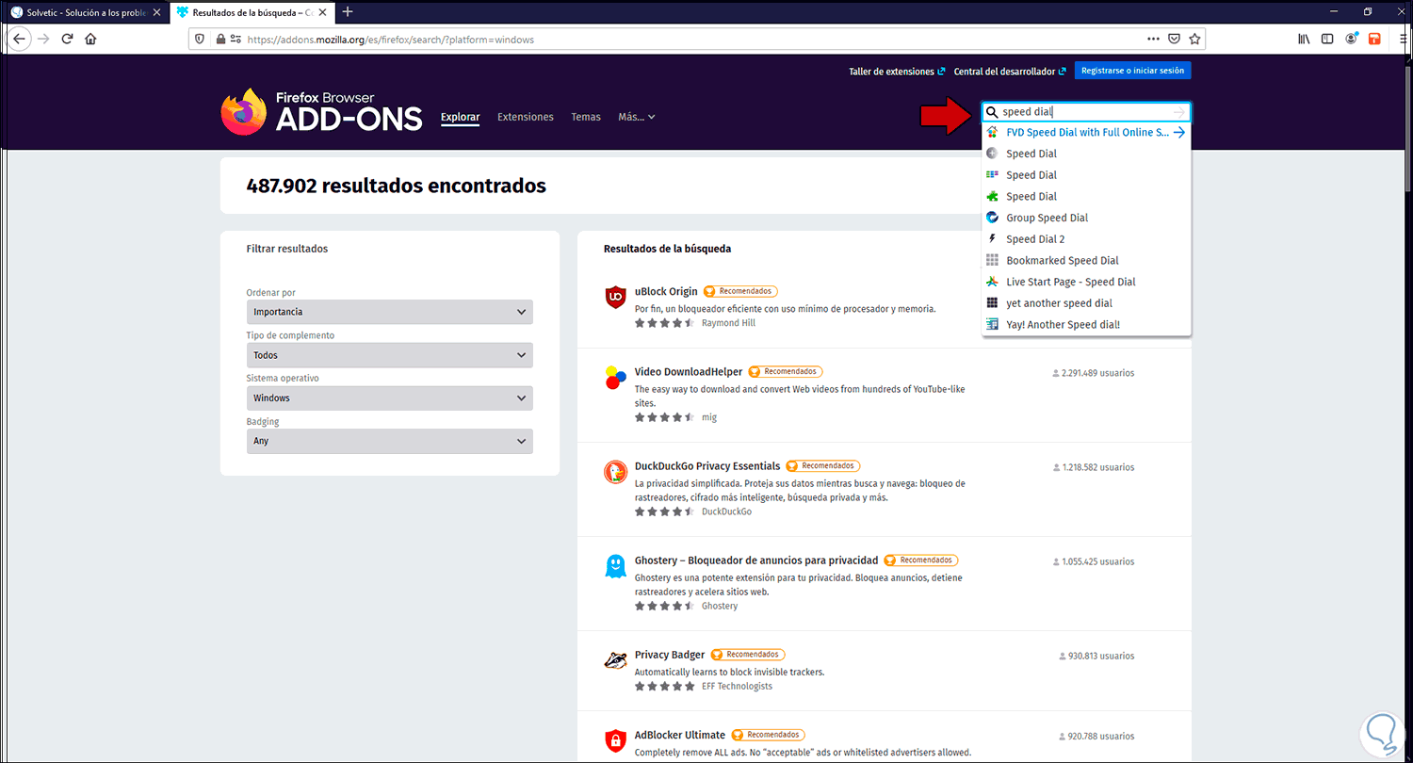Submit the search with the arrow button

point(1178,112)
